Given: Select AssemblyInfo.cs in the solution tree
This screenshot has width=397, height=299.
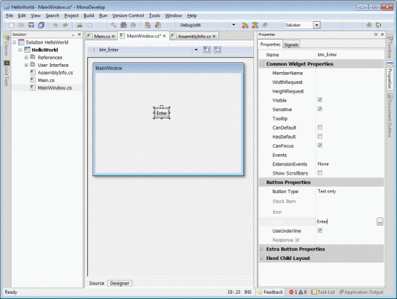Looking at the screenshot, I should [x=55, y=73].
